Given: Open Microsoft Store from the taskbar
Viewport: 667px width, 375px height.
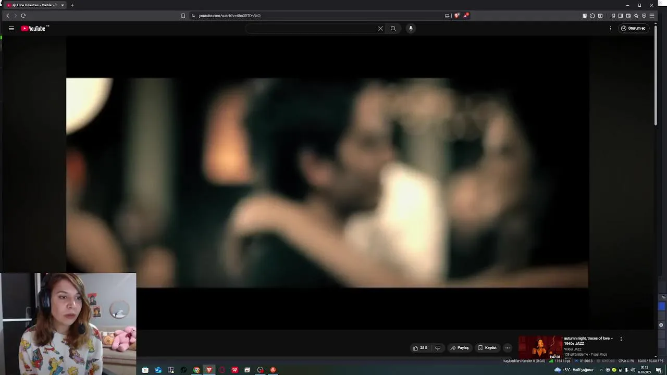Looking at the screenshot, I should pyautogui.click(x=145, y=370).
